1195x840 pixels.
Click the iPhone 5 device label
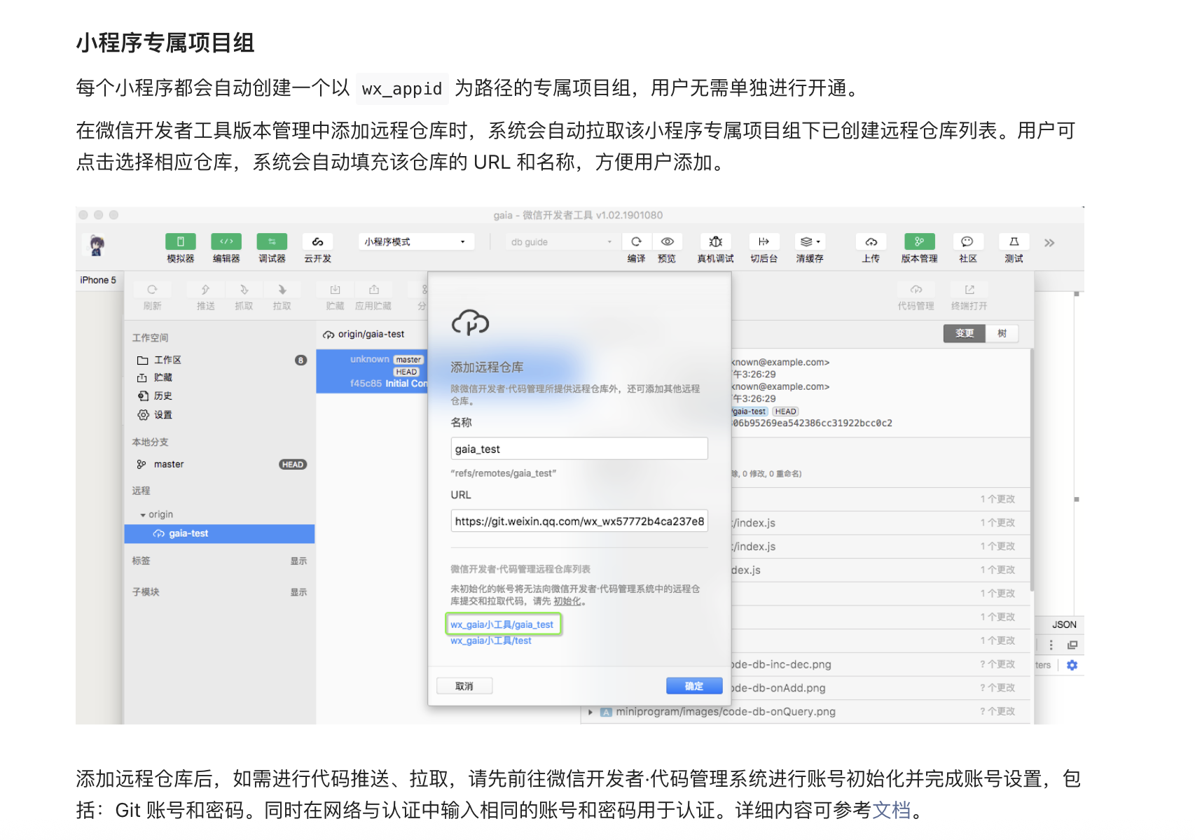[98, 280]
